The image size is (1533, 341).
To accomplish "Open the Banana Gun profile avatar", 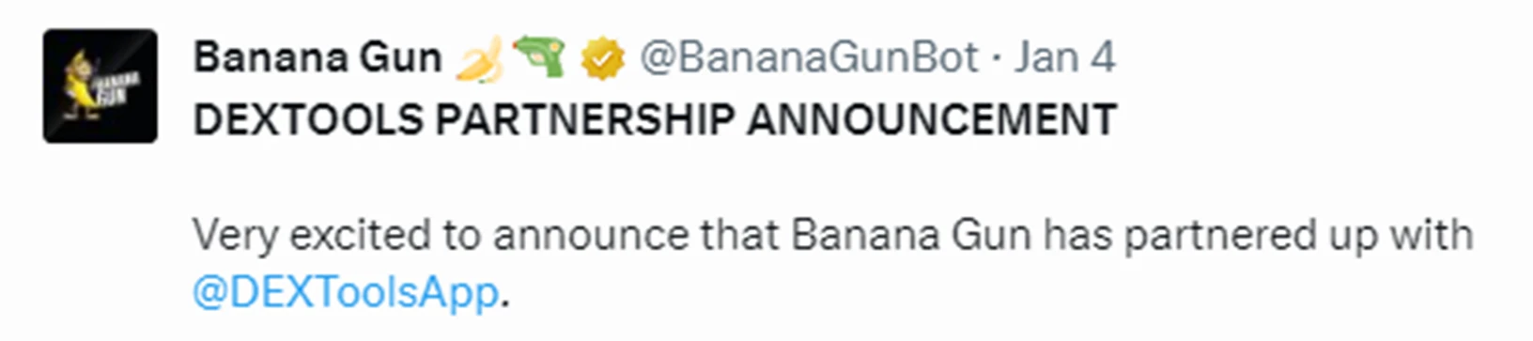I will click(101, 85).
